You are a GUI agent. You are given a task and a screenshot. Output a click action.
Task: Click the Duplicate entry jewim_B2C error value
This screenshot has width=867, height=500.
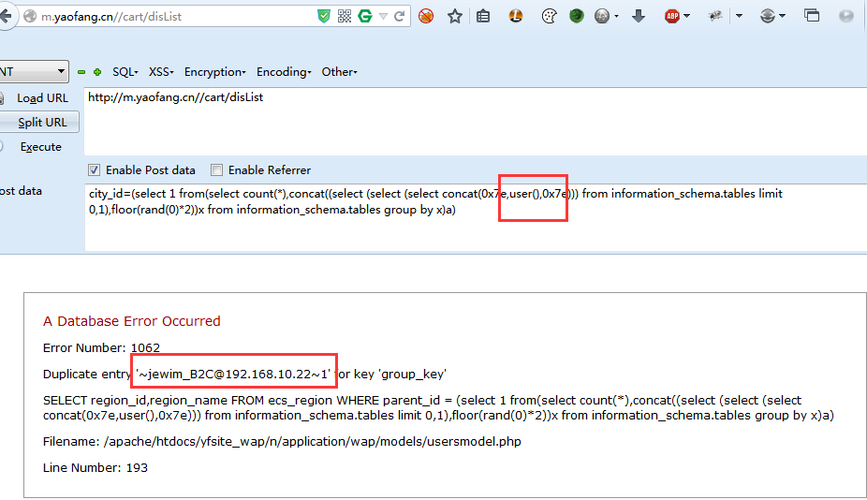(233, 375)
